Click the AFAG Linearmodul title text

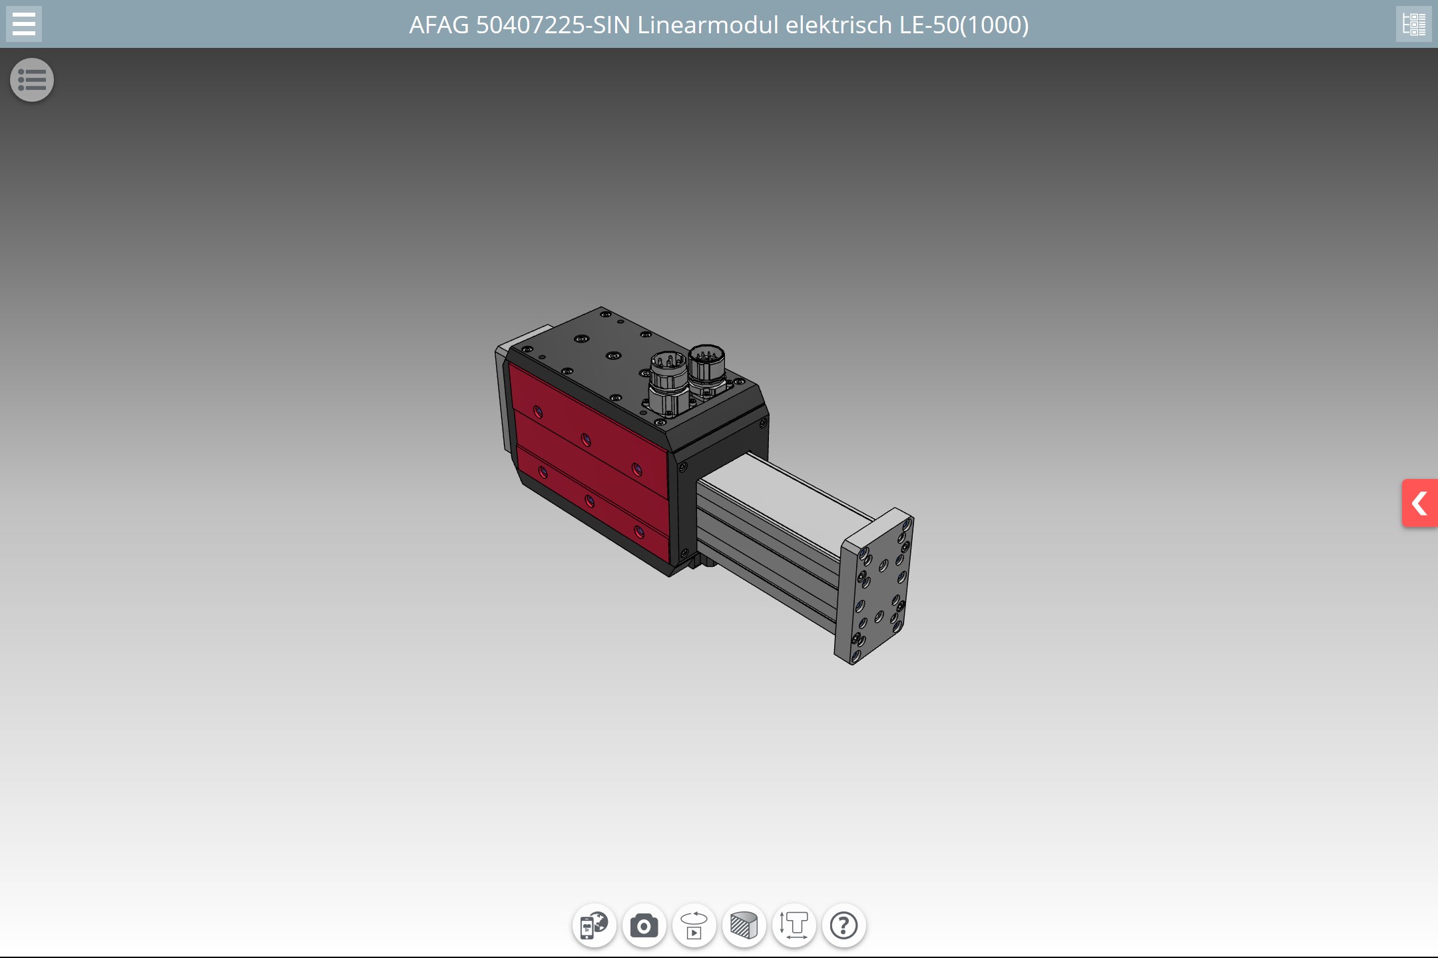719,25
